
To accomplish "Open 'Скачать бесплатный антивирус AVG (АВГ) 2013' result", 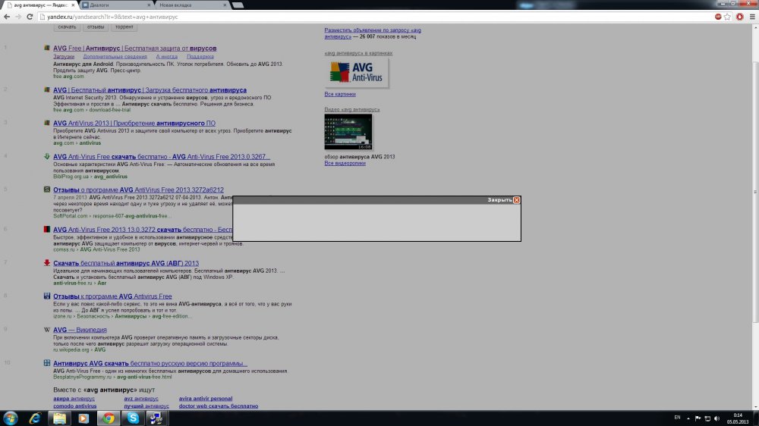I will [x=126, y=264].
